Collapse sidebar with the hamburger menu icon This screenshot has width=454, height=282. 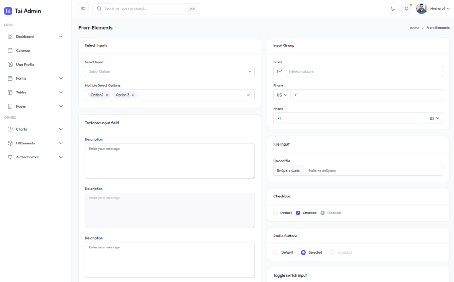pos(83,8)
